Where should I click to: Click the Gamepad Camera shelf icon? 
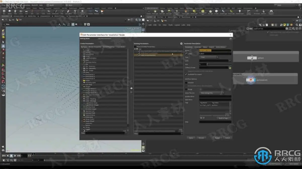(x=271, y=11)
